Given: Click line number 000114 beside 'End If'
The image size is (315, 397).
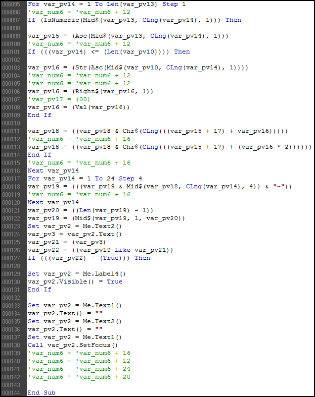Looking at the screenshot, I should (x=11, y=155).
